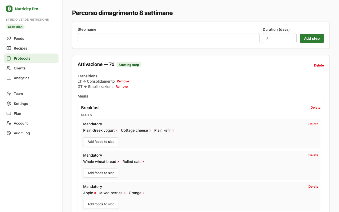
Task: Remove Apple with its red x
Action: (95, 193)
